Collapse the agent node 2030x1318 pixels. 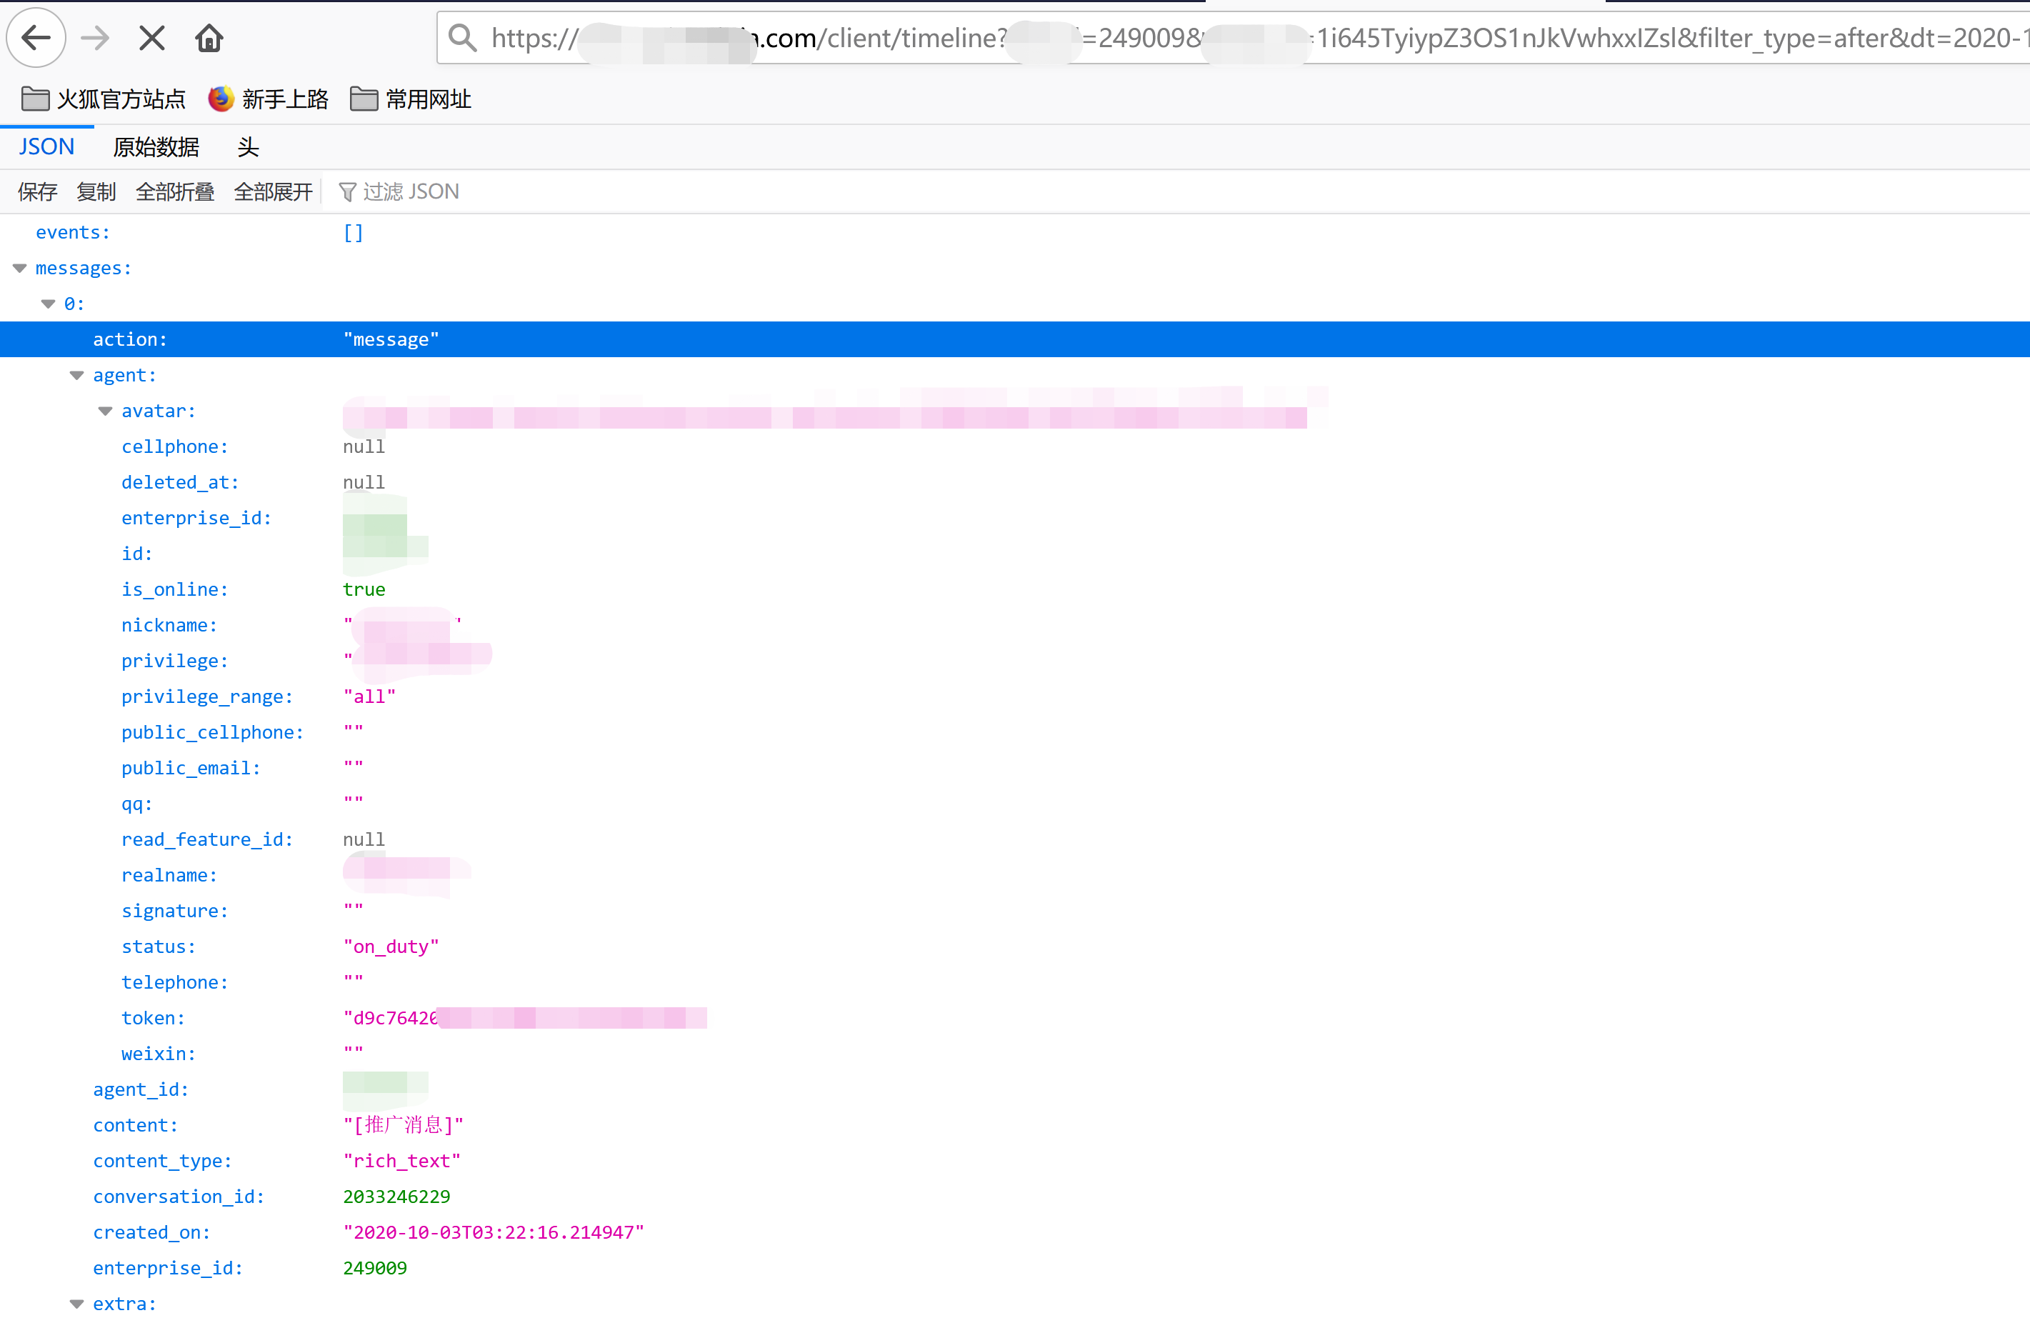76,376
